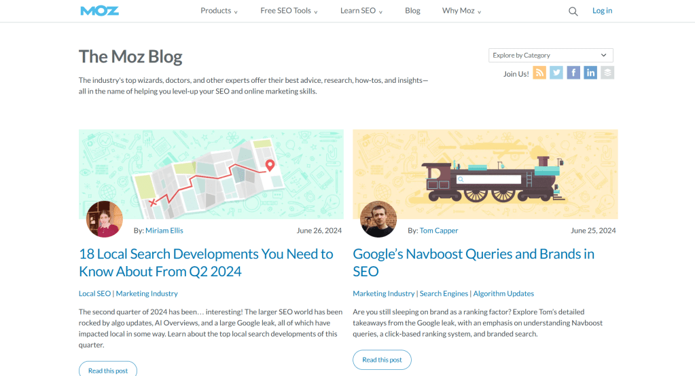This screenshot has width=695, height=376.
Task: Open author link Tom Capper
Action: (438, 230)
